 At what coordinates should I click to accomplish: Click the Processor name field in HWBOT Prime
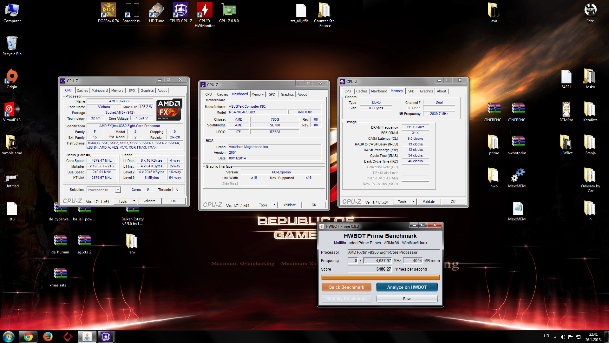click(x=394, y=252)
